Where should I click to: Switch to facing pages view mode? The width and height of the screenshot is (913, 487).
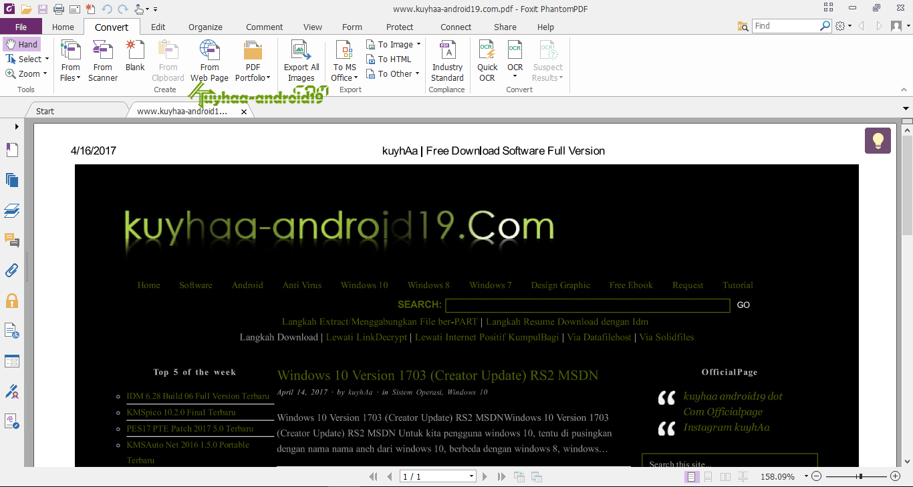point(725,476)
